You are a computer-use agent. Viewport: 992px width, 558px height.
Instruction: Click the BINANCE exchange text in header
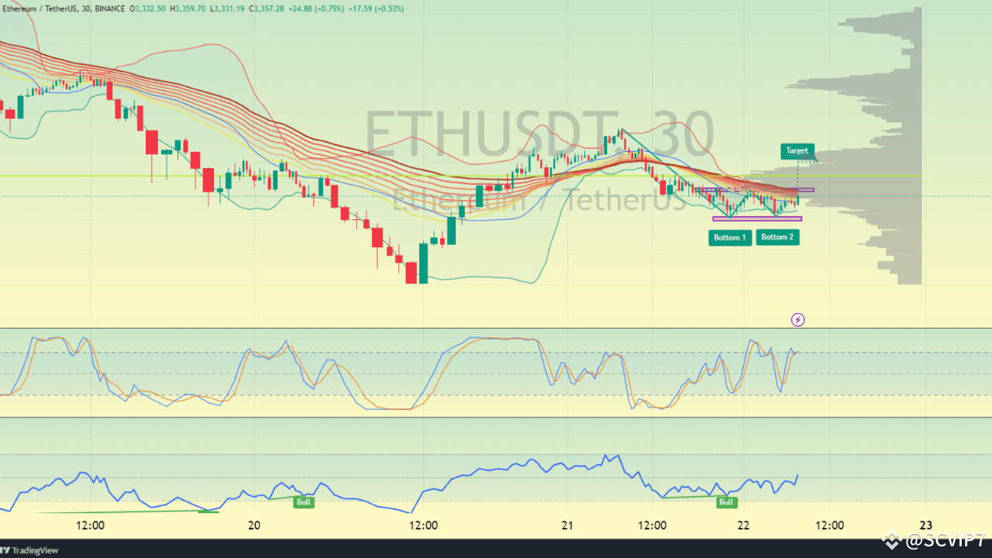pyautogui.click(x=111, y=8)
